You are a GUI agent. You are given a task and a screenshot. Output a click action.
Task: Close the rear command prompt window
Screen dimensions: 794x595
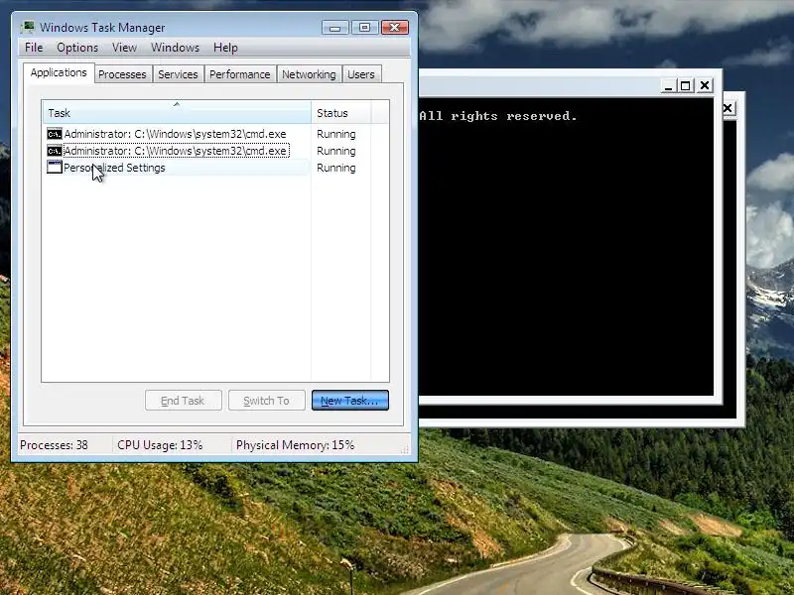coord(728,108)
